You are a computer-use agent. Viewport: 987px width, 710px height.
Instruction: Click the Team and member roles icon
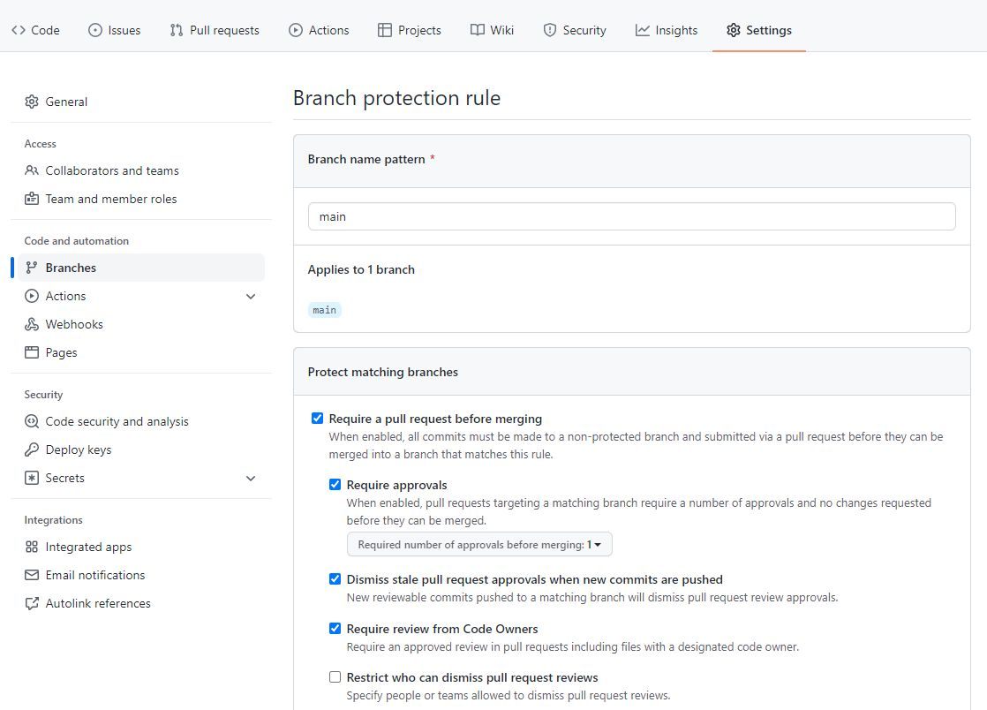click(32, 199)
